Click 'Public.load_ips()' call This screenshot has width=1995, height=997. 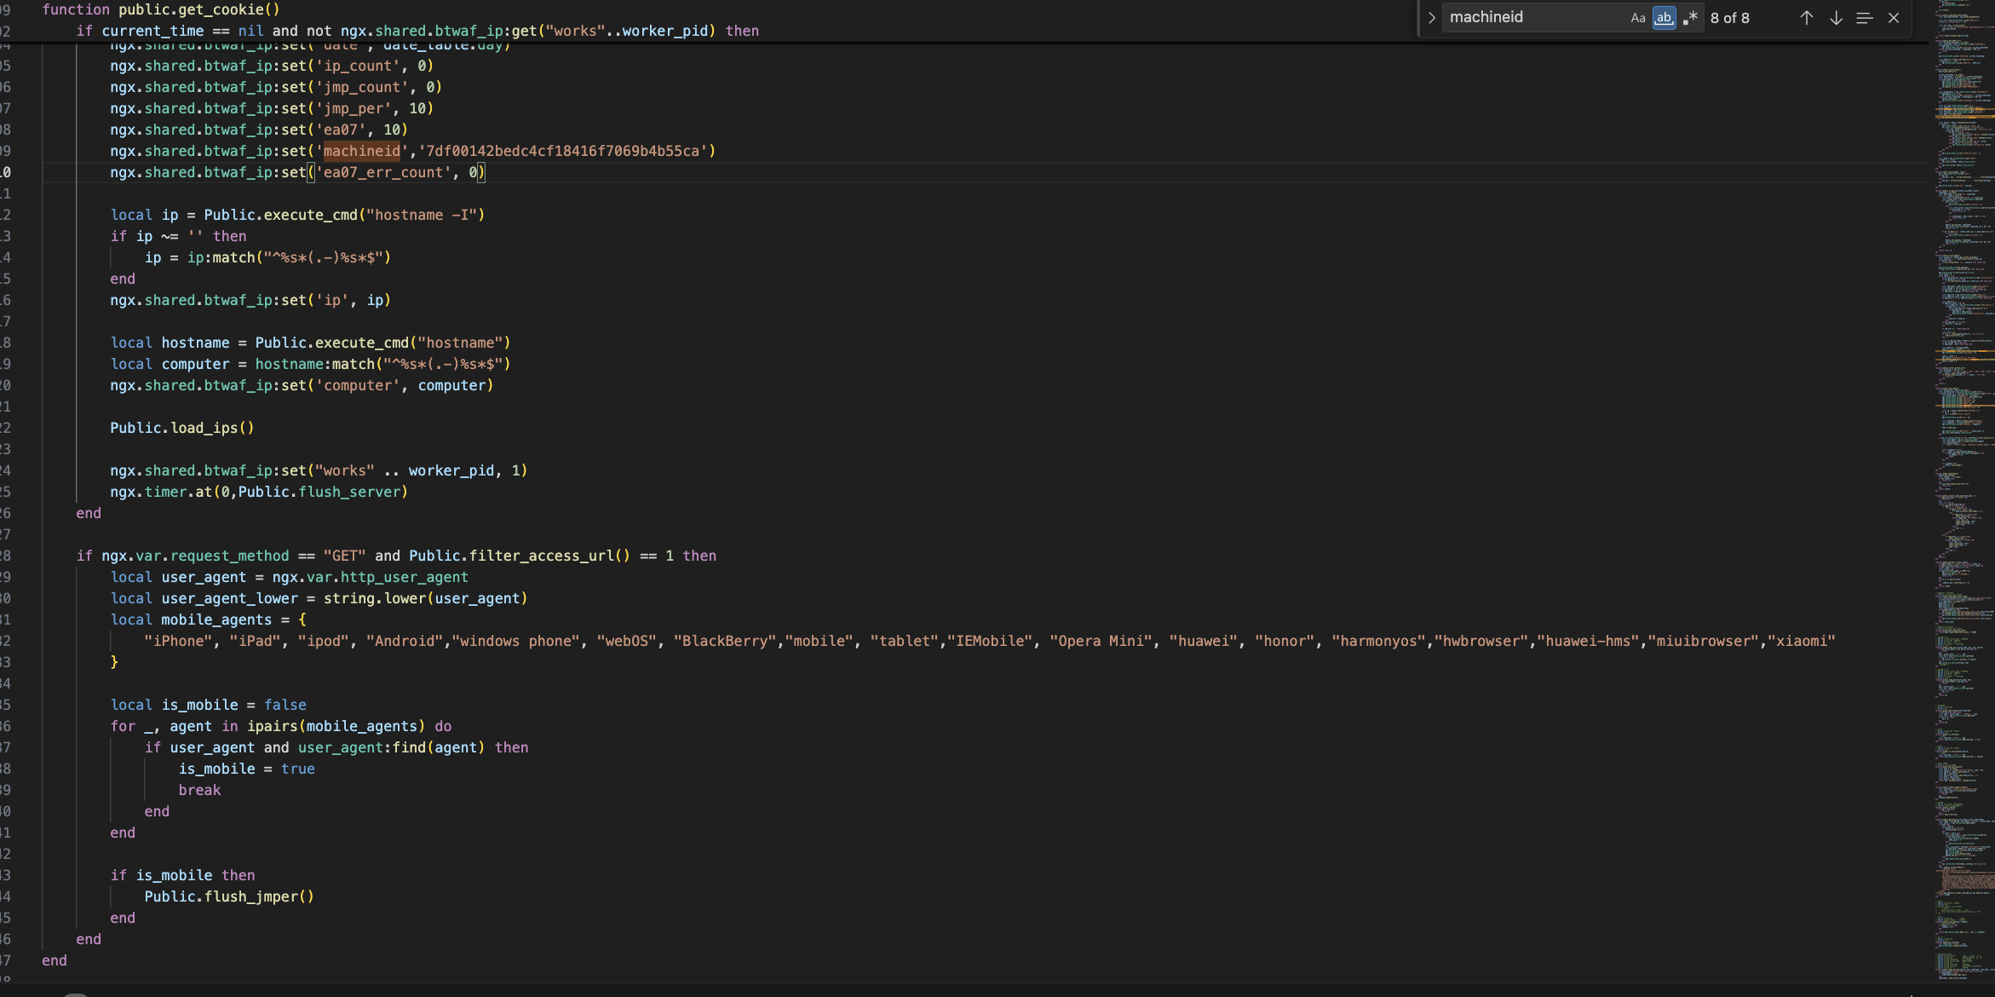[182, 428]
